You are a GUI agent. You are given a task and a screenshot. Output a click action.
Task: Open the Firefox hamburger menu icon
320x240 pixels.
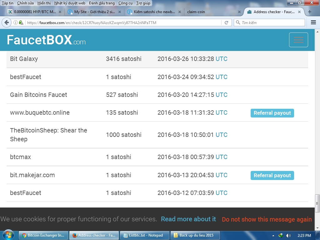[x=313, y=22]
